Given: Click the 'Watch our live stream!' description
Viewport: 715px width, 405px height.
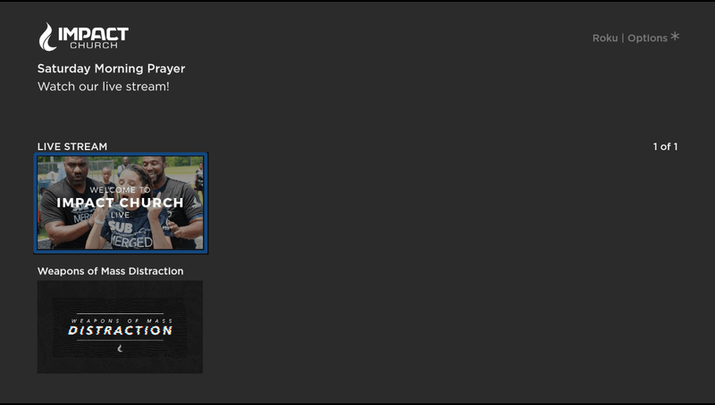Looking at the screenshot, I should click(x=104, y=87).
